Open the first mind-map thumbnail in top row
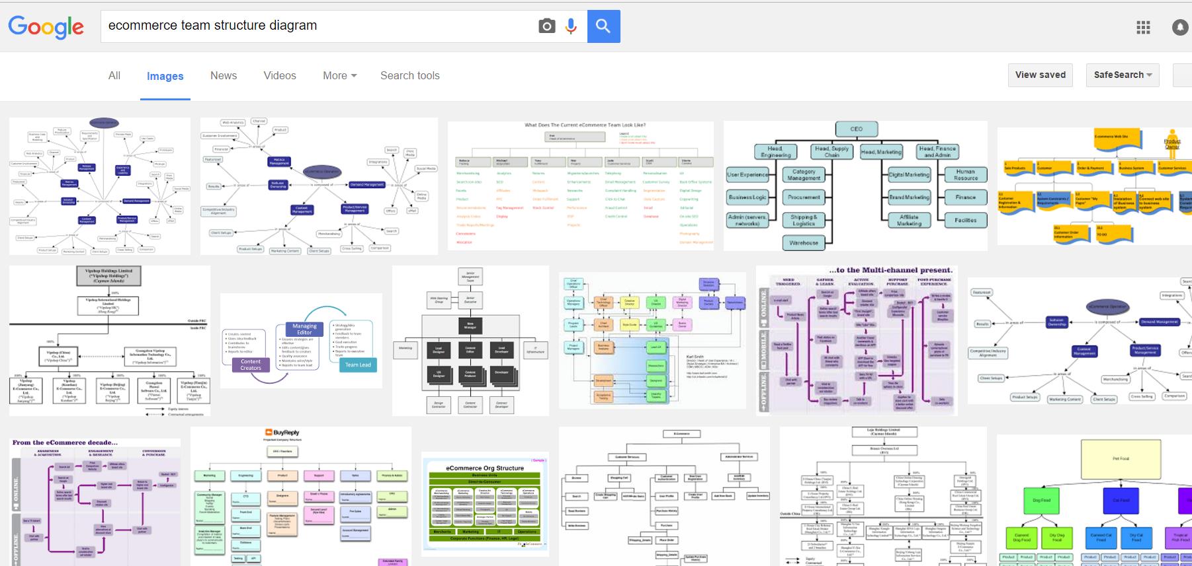This screenshot has height=566, width=1192. 100,186
